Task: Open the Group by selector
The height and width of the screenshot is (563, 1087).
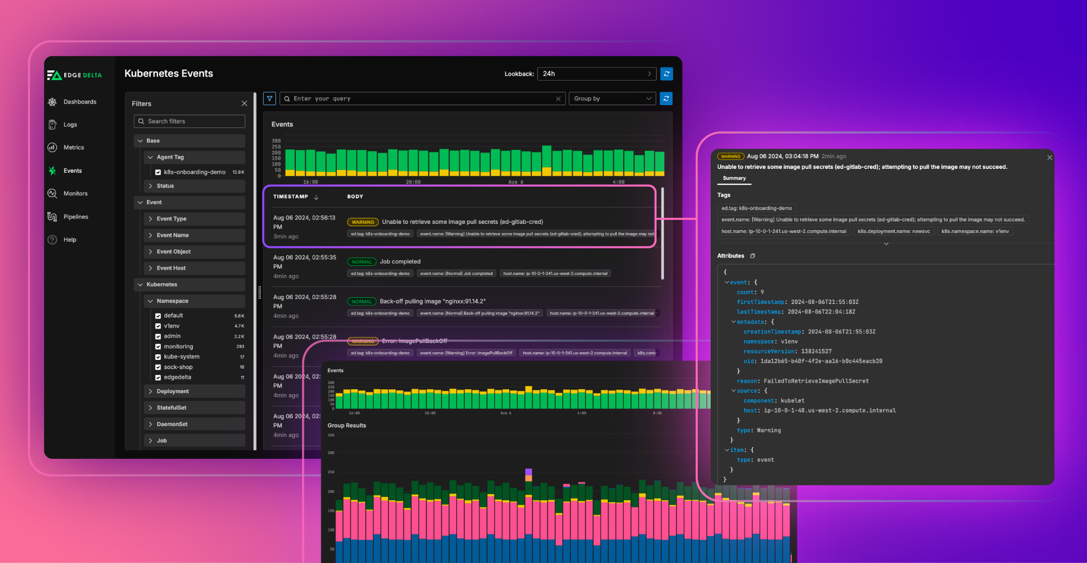Action: click(612, 98)
